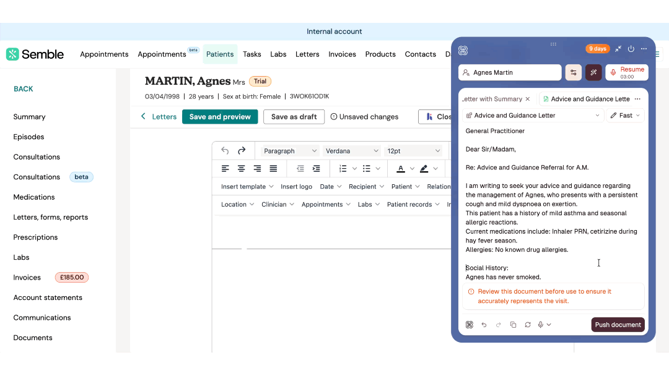Click the power icon in the widget header
The image size is (669, 376).
pyautogui.click(x=631, y=49)
